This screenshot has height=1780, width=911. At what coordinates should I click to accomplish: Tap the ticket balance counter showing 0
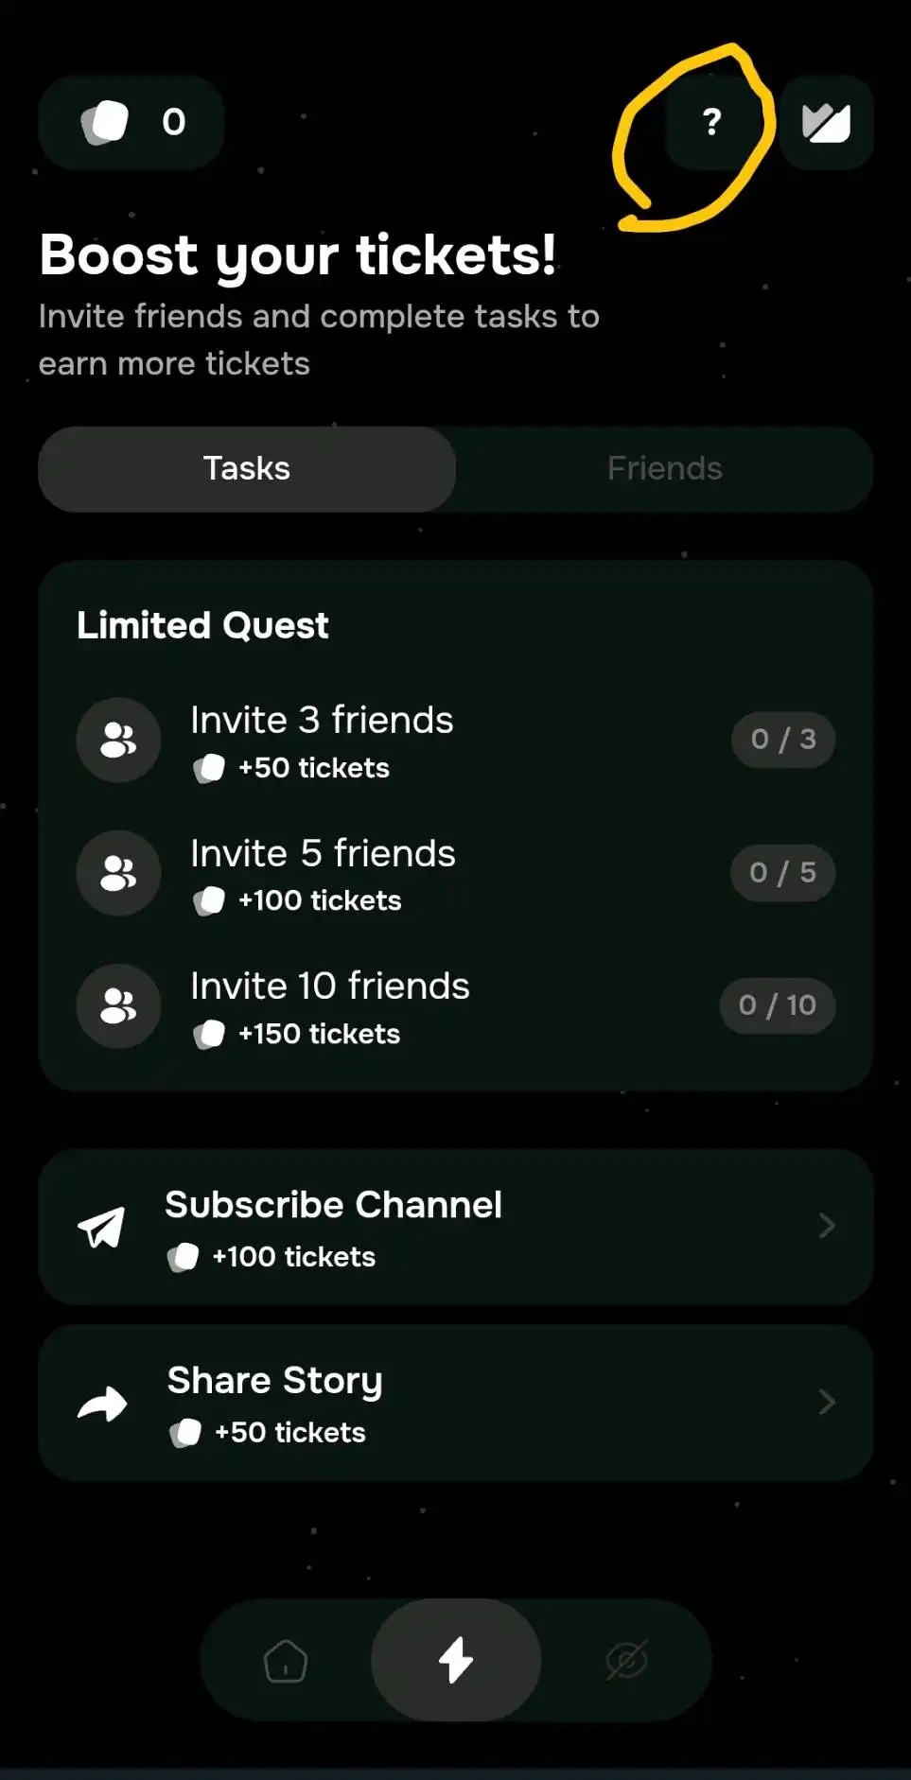coord(131,123)
